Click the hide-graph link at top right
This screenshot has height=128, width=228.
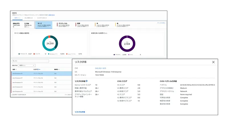(161, 23)
